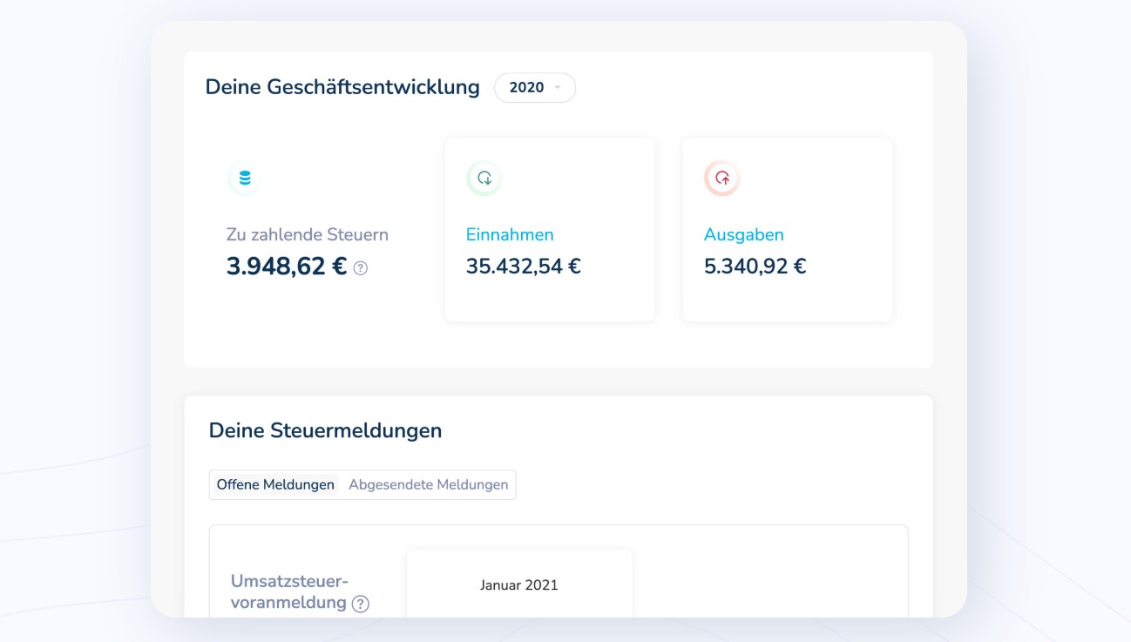The image size is (1131, 642).
Task: Click the Zu zahlende Steuern label
Action: pos(308,234)
